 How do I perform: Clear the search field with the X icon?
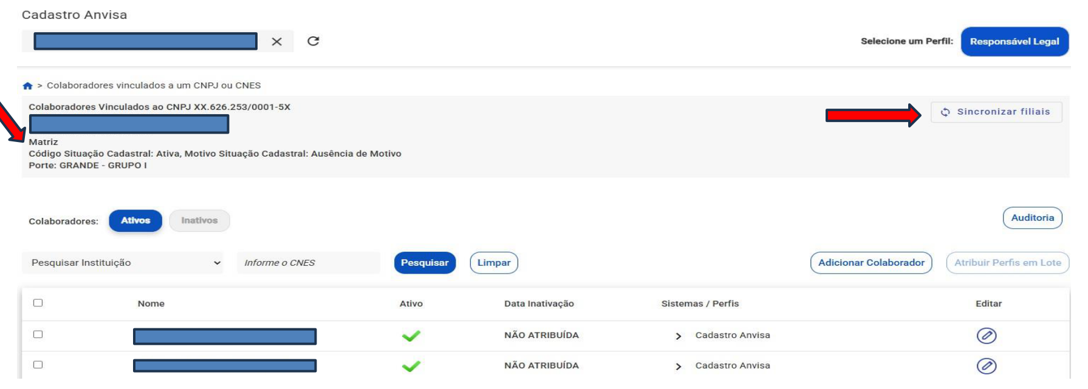pos(276,41)
